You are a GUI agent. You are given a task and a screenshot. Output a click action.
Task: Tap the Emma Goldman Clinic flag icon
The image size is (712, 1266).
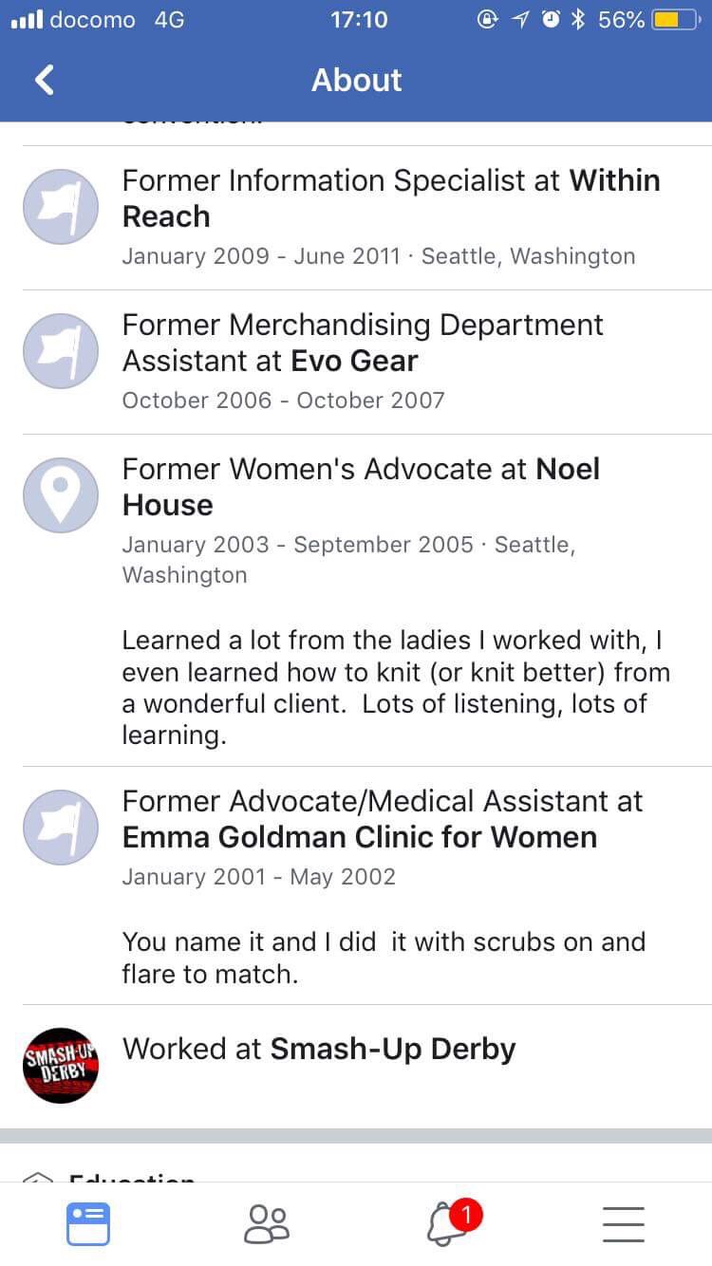click(x=61, y=828)
